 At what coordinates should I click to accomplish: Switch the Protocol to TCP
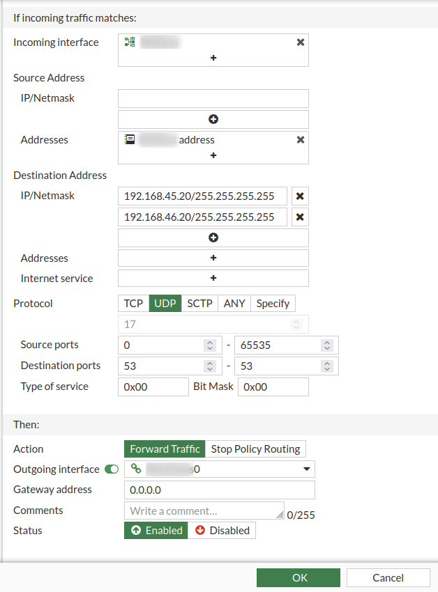133,303
